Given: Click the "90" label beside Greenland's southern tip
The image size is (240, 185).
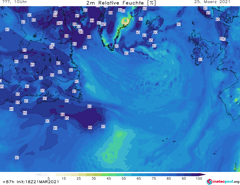Looking at the screenshot, I should (117, 46).
